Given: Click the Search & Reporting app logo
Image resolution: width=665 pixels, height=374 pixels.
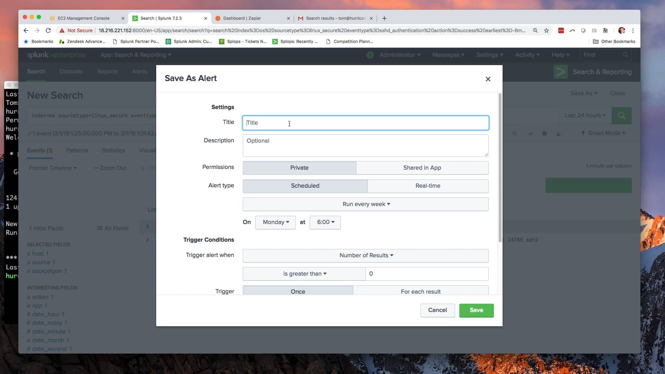Looking at the screenshot, I should tap(560, 72).
